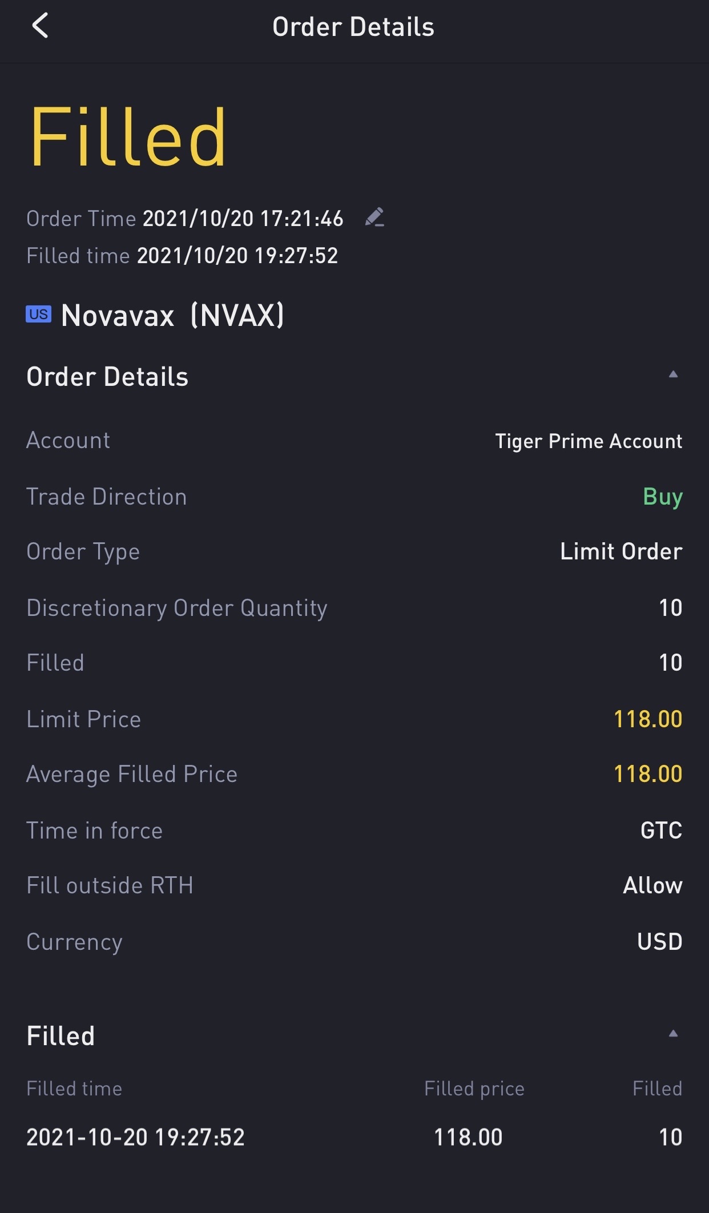Tap the yellow Limit Price 118.00
This screenshot has height=1213, width=709.
648,719
